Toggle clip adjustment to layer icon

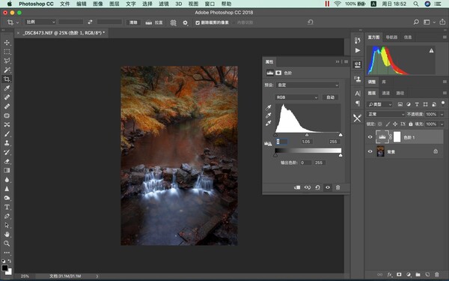pos(297,187)
